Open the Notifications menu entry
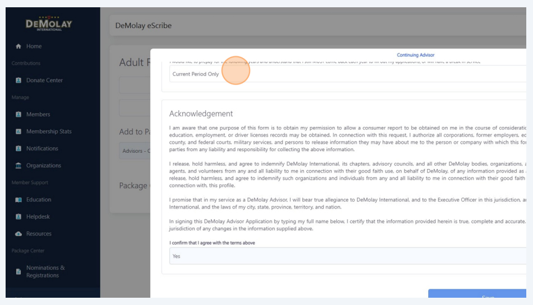533x305 pixels. (42, 148)
